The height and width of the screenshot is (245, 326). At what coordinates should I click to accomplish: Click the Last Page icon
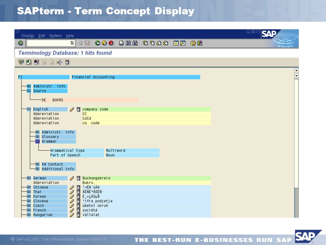pos(166,43)
